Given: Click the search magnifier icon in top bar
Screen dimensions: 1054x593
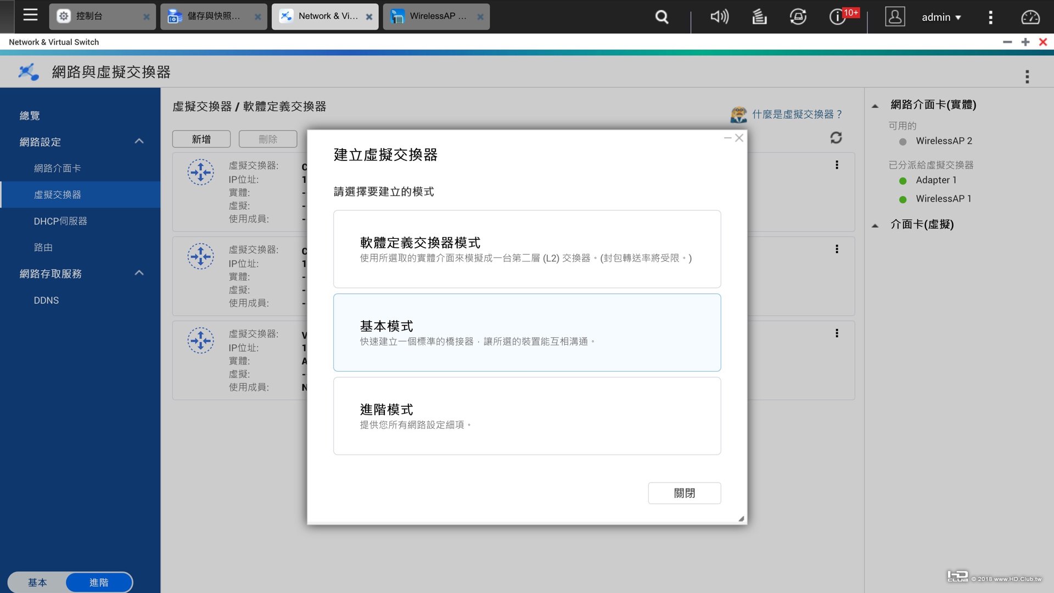Looking at the screenshot, I should (x=662, y=17).
